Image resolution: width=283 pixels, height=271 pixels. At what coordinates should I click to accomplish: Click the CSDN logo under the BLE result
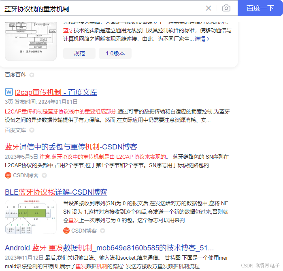point(66,231)
